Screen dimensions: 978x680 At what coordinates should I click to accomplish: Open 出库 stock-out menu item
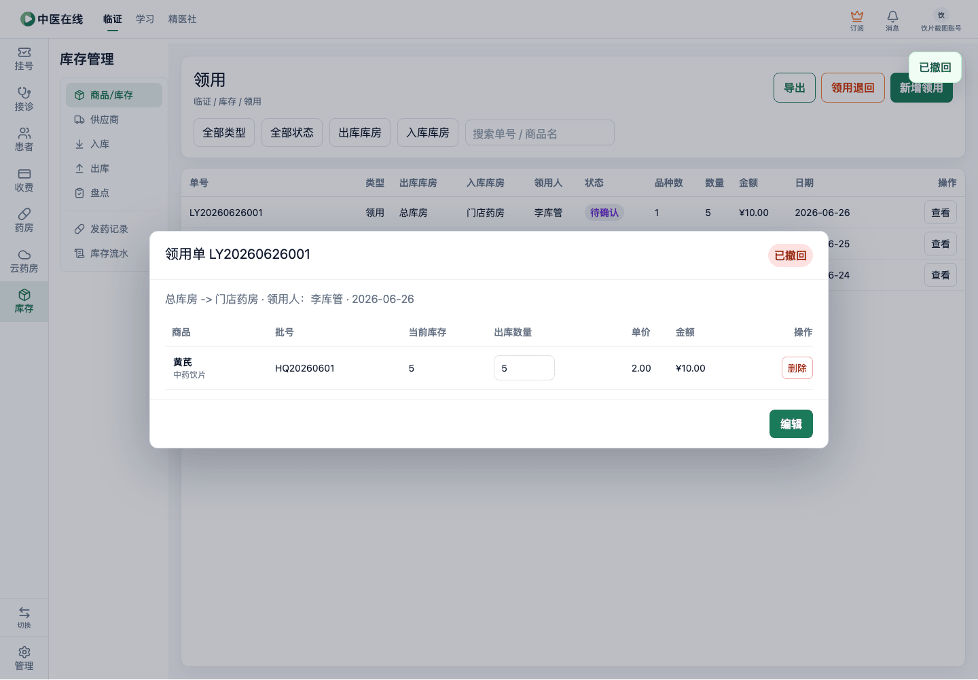tap(114, 168)
